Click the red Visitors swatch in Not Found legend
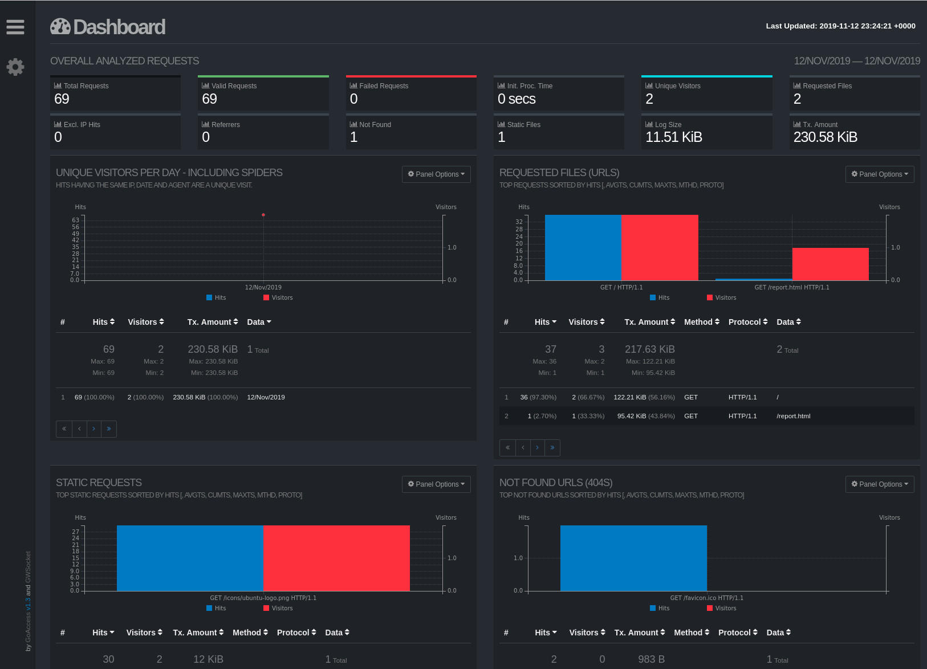The width and height of the screenshot is (927, 669). [x=710, y=608]
